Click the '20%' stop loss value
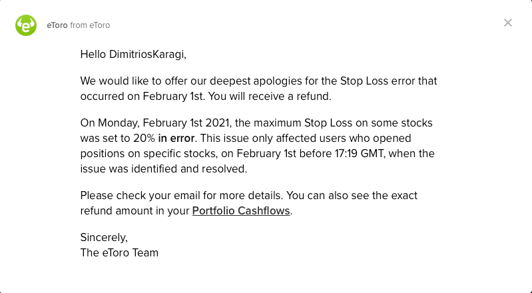Screen dimensions: 532x293 (144, 139)
